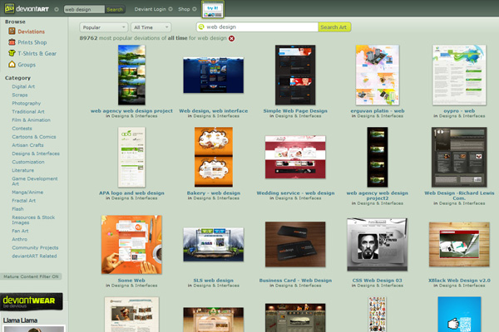Select the Anthro category
Screen dimensions: 499x332
click(x=19, y=239)
